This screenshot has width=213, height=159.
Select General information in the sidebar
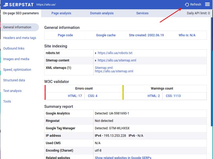click(x=20, y=27)
